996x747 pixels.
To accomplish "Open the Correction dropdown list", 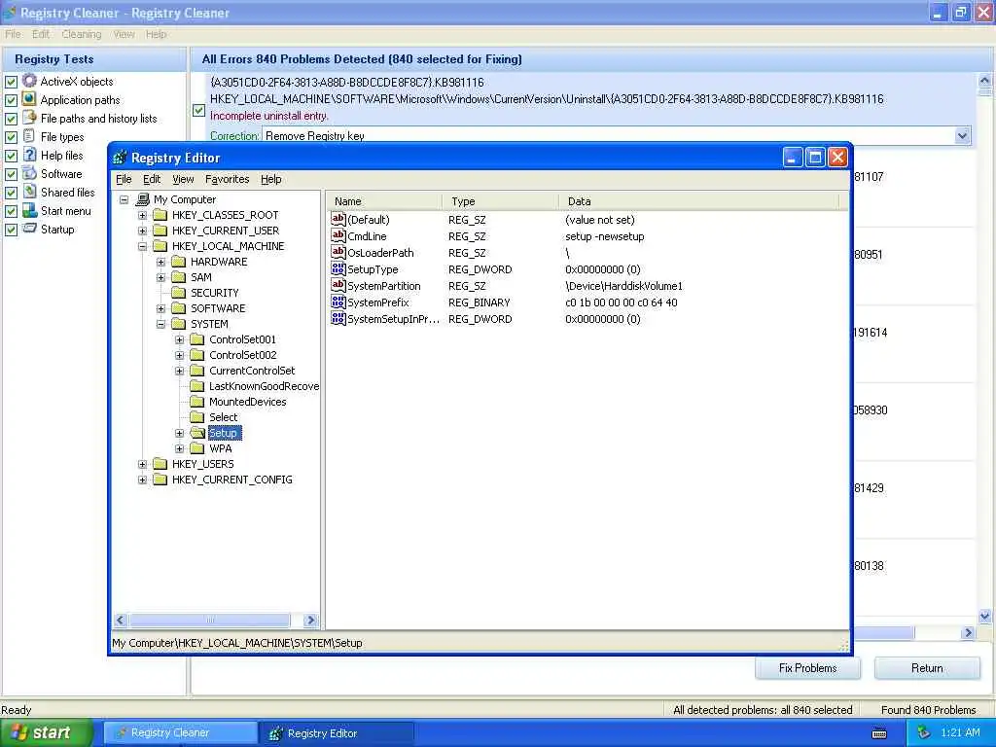I will [x=962, y=135].
